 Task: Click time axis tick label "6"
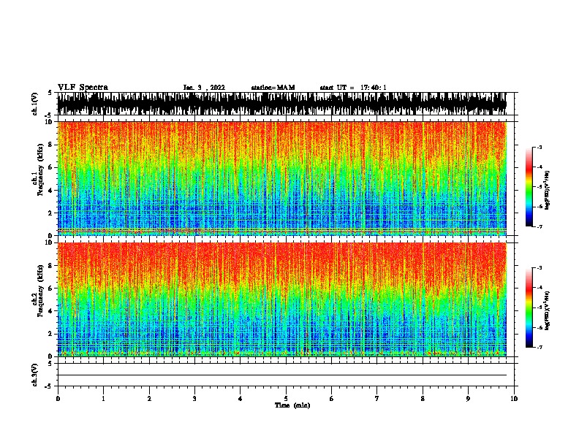tap(332, 399)
